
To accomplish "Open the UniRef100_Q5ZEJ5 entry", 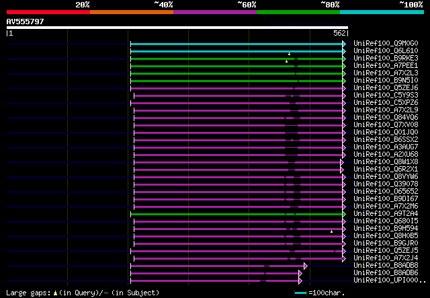I will coord(386,251).
